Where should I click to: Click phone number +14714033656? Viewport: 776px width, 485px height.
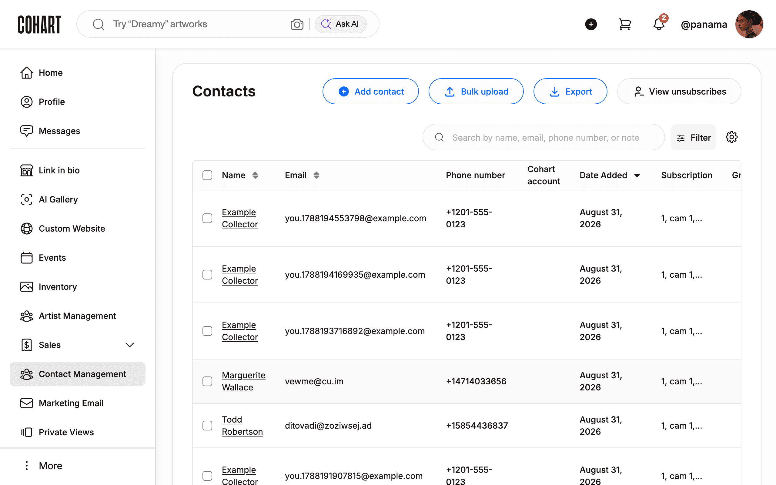click(476, 381)
